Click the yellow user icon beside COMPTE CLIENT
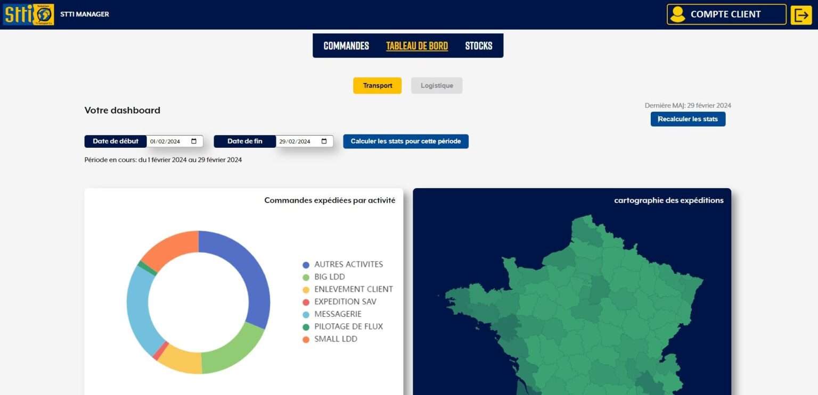Viewport: 818px width, 395px height. (678, 14)
